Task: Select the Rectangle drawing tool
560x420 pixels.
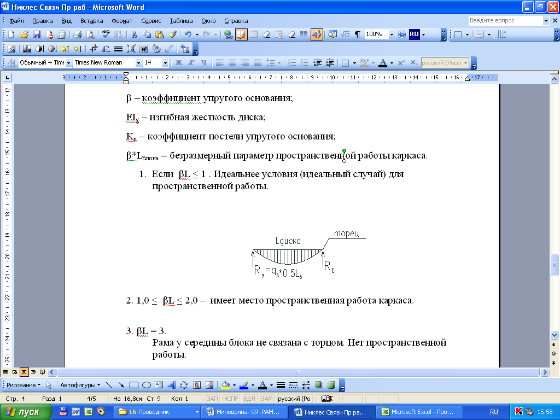Action: (x=134, y=385)
